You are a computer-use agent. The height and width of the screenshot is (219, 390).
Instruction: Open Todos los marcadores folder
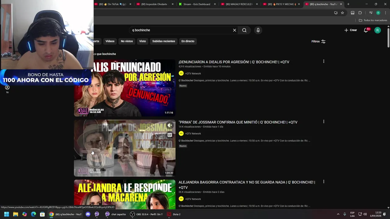pos(373,20)
